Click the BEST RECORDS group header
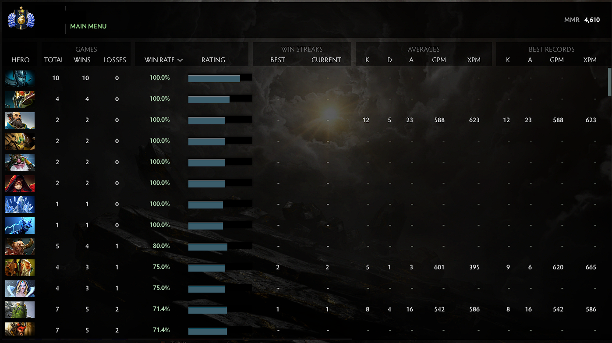 click(552, 50)
